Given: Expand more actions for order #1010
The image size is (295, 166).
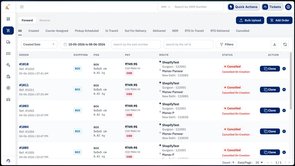Looking at the screenshot, I should [284, 69].
